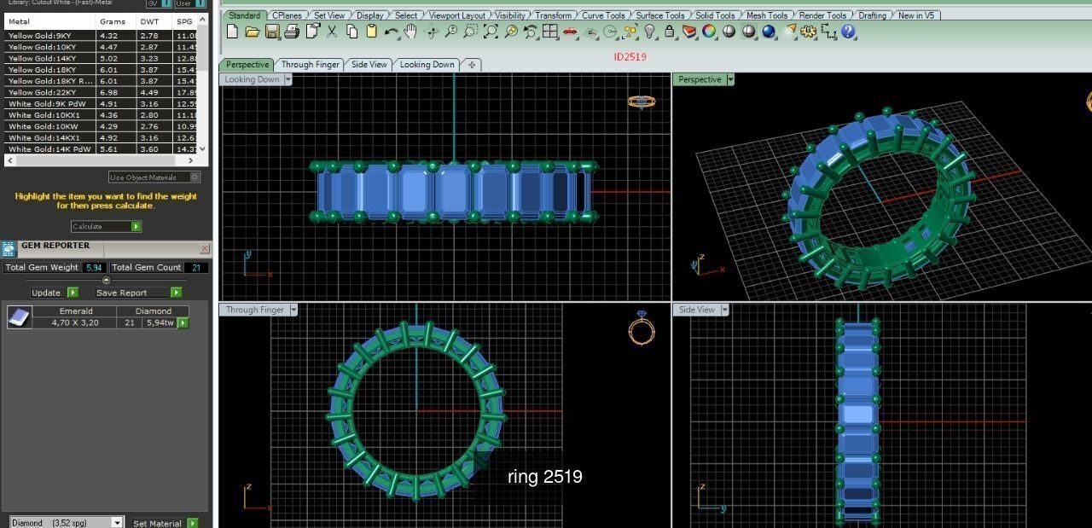Click the Update button in Gem Reporter
Image resolution: width=1092 pixels, height=528 pixels.
[x=53, y=293]
